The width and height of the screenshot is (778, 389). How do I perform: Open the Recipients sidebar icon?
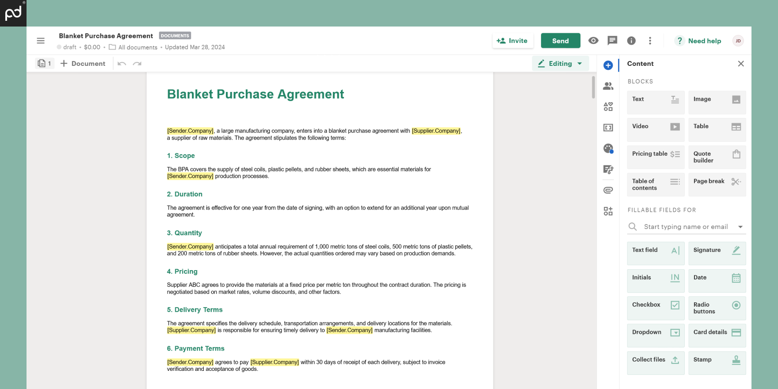[608, 86]
